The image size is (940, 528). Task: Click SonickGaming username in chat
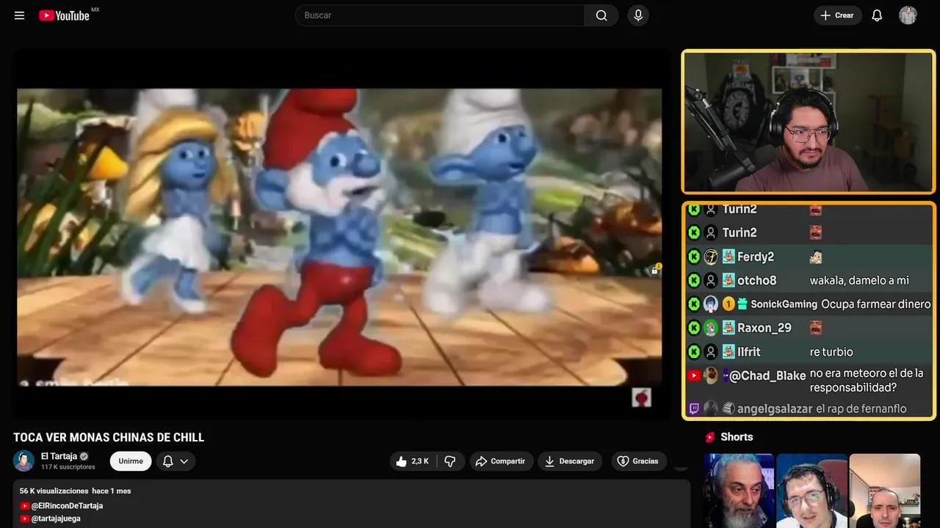click(784, 304)
